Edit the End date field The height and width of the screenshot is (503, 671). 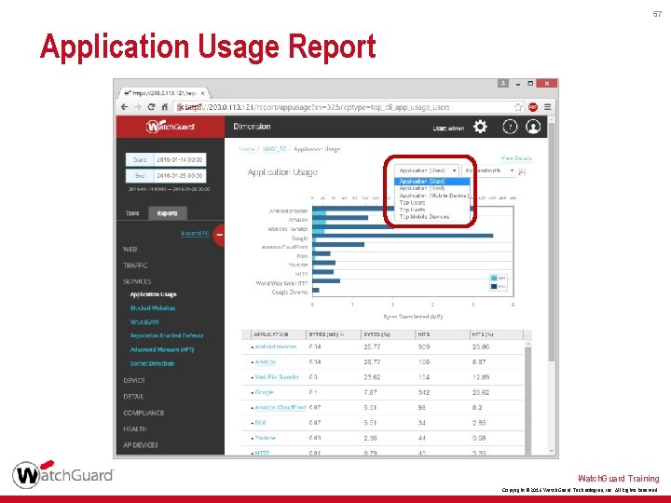pos(180,176)
